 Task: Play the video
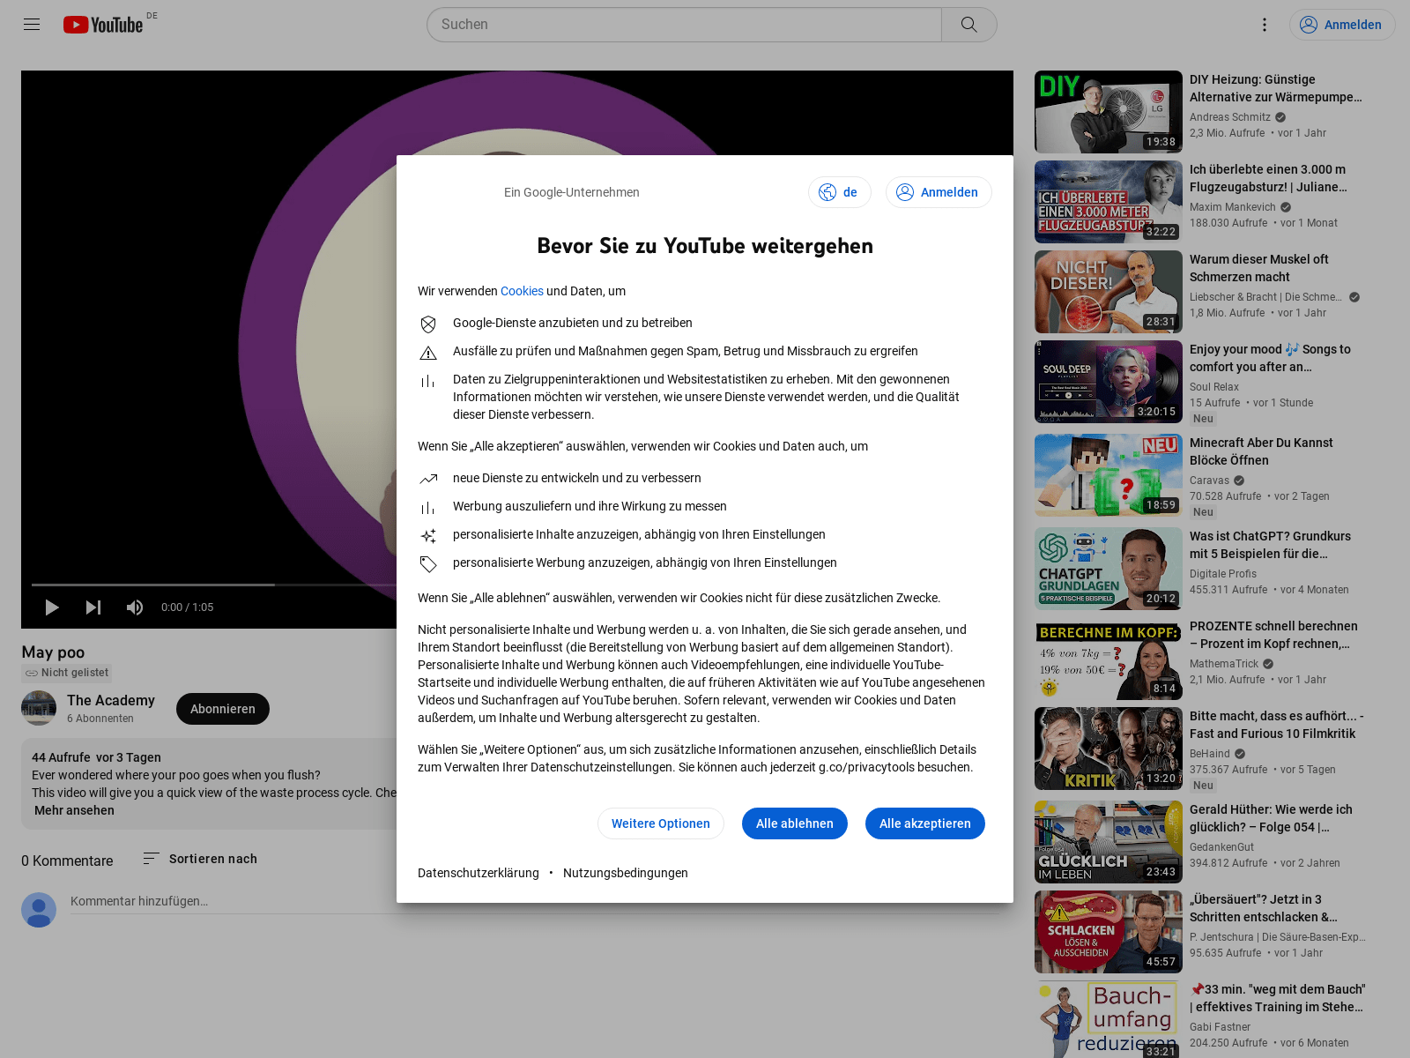52,607
